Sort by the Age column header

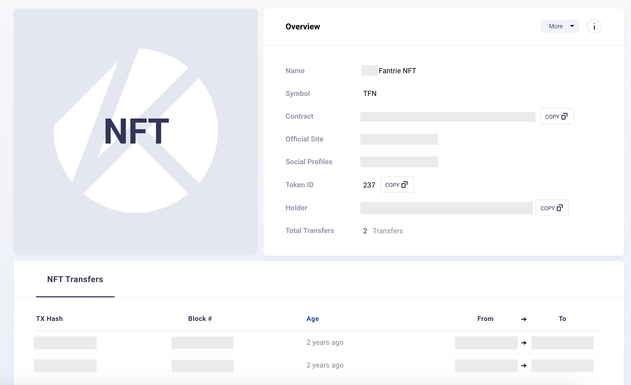coord(312,319)
